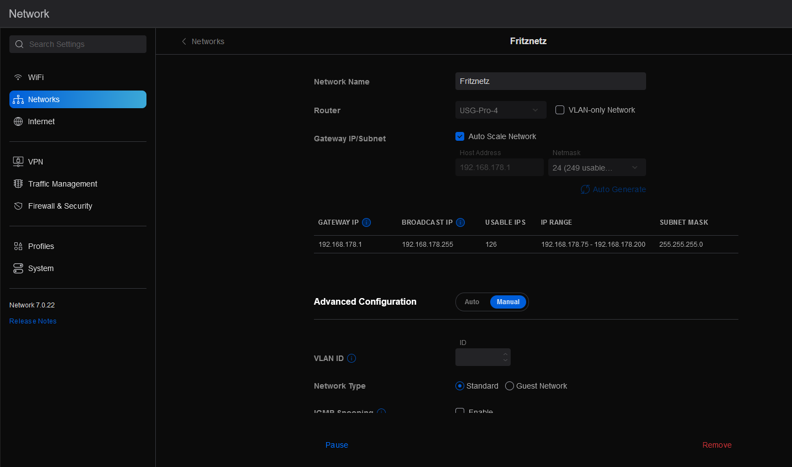
Task: Go to VPN settings
Action: 78,162
